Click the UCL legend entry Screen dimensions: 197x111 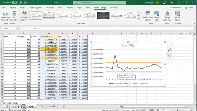click(x=144, y=83)
